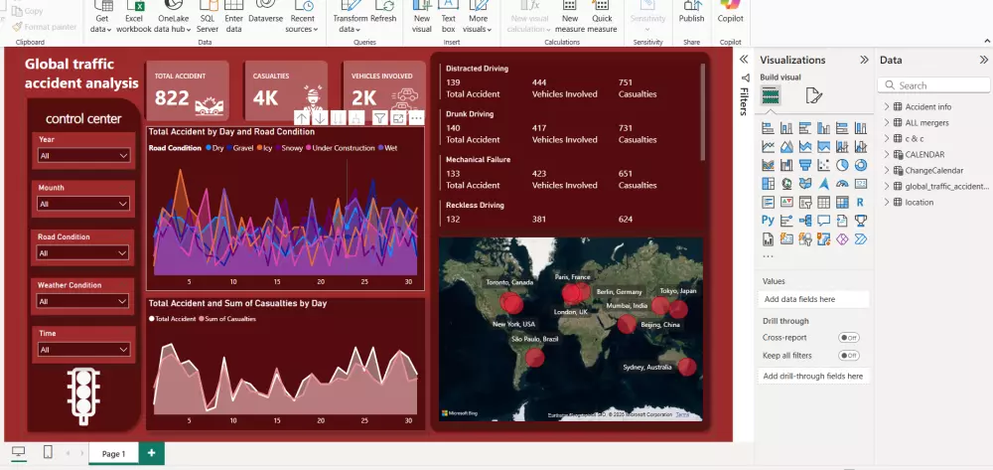Click the New visual button
The image size is (993, 470).
pyautogui.click(x=422, y=18)
